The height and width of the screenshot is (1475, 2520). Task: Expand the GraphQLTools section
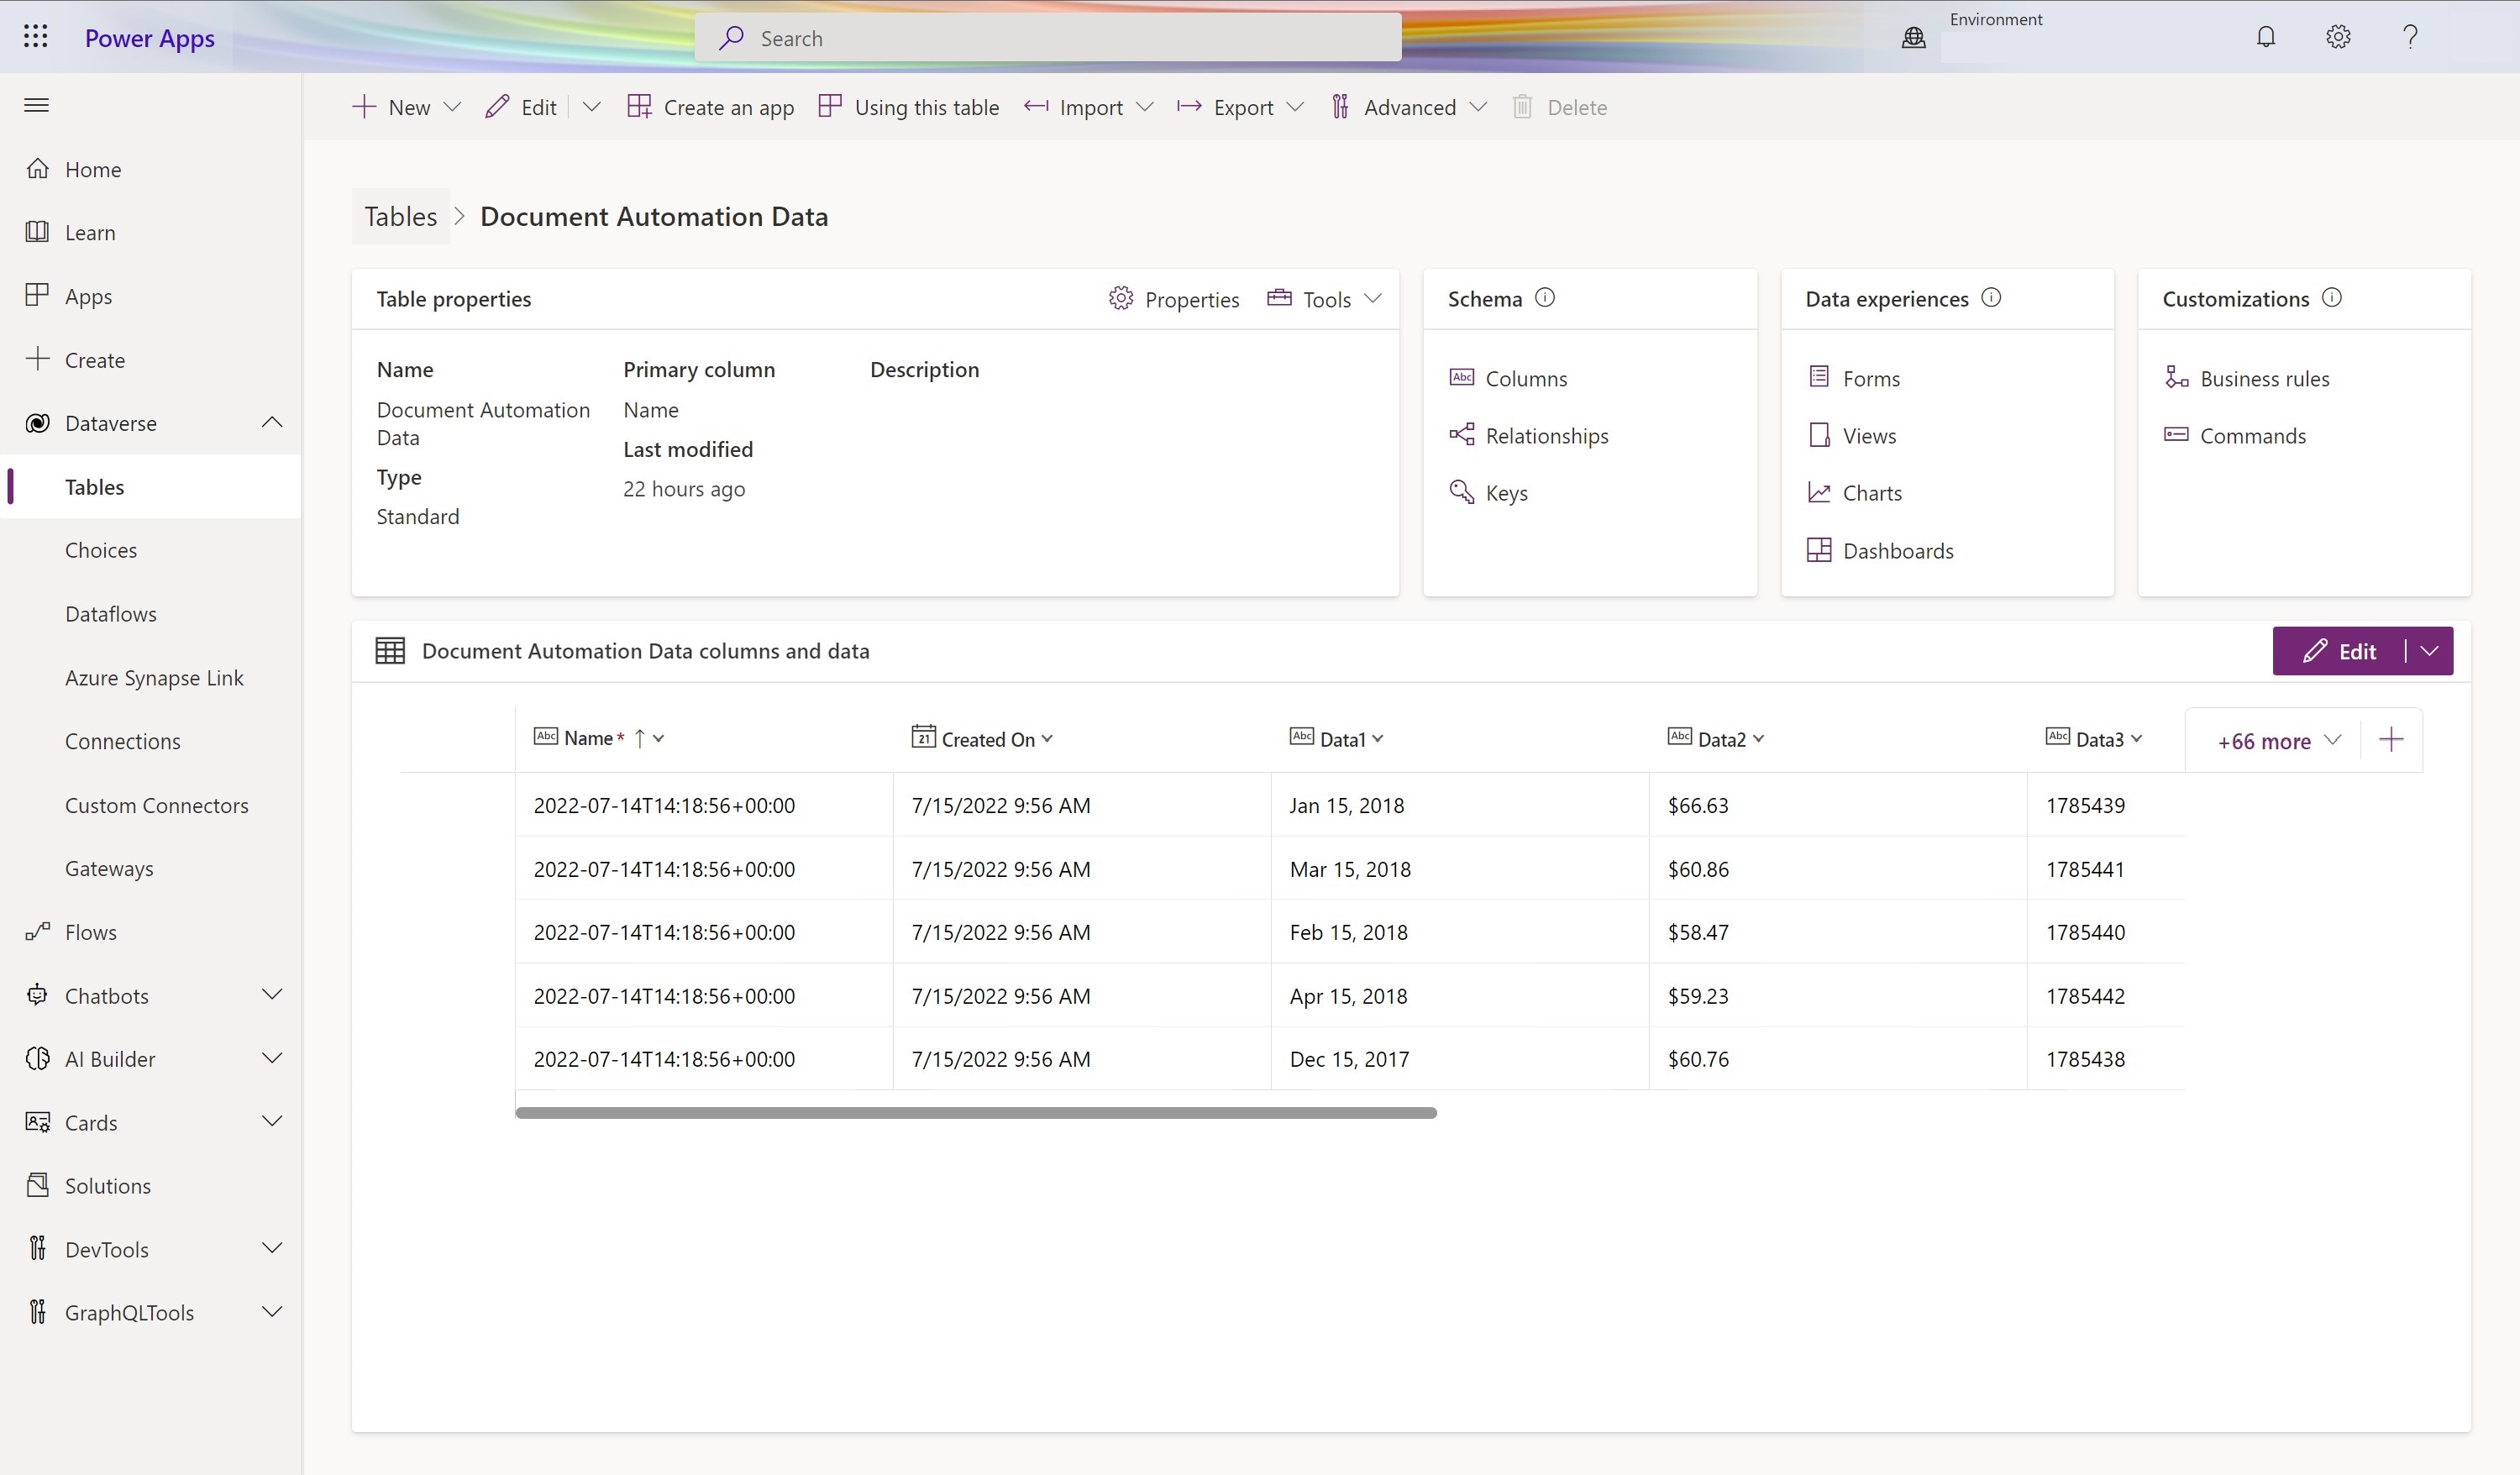[x=271, y=1312]
